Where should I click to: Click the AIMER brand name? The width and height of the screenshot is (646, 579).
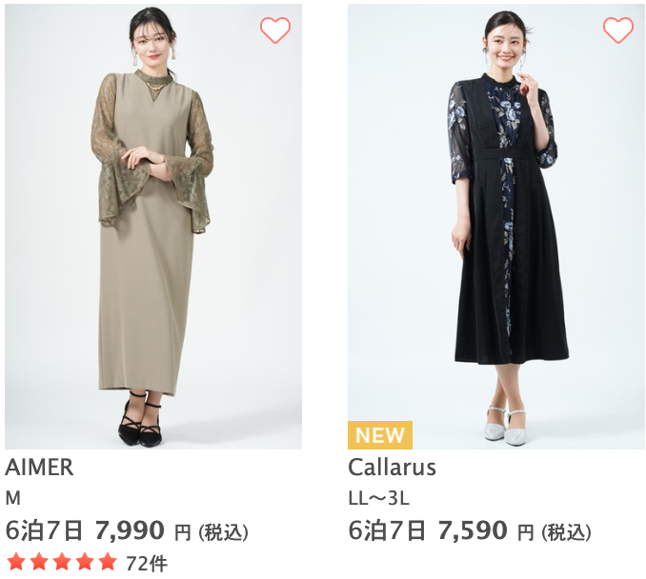[x=39, y=468]
